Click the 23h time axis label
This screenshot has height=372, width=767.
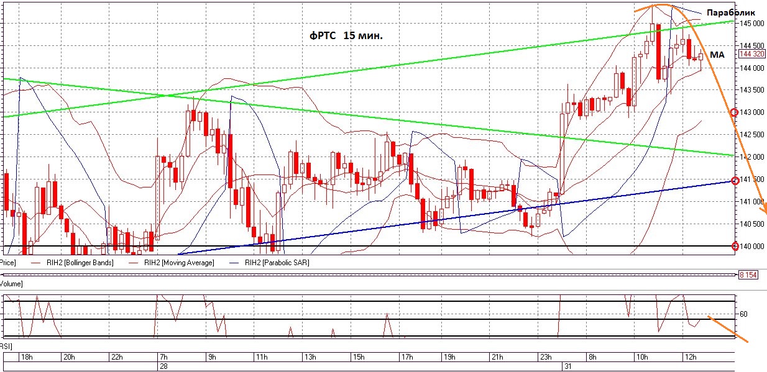tap(544, 357)
